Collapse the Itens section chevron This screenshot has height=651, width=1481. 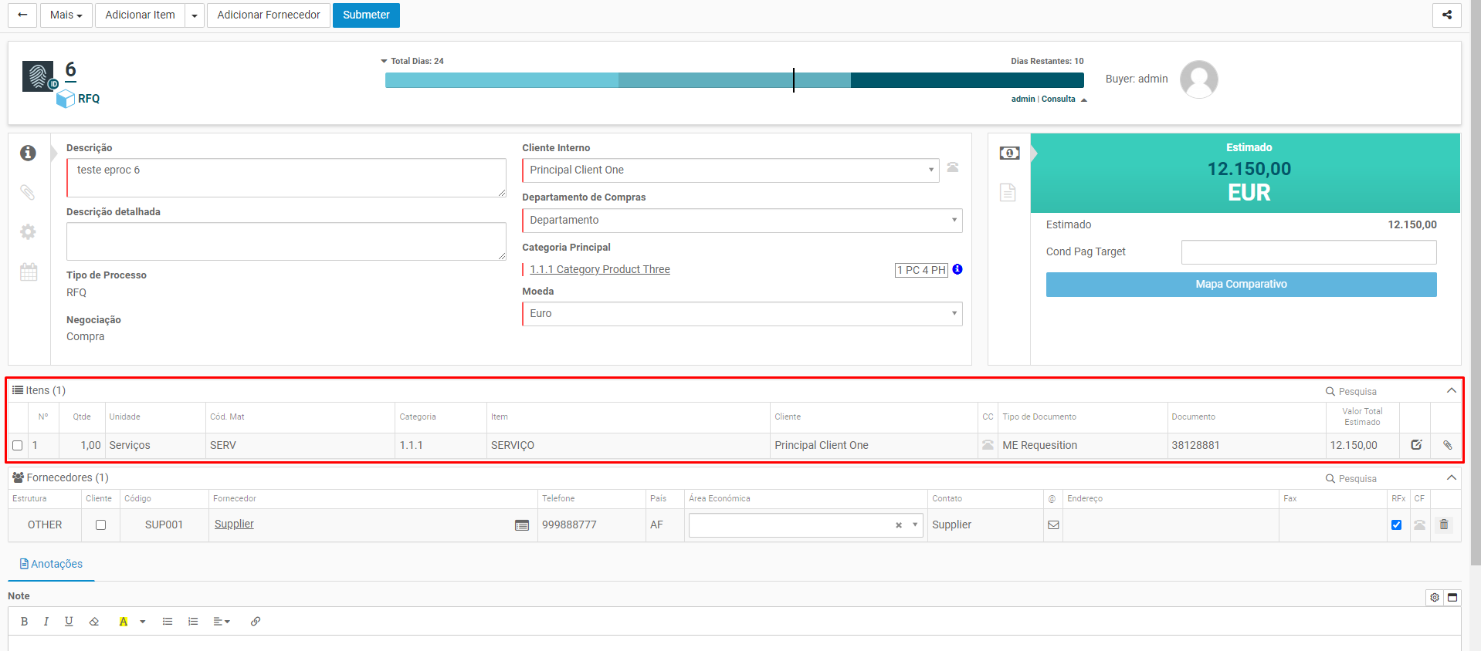point(1452,390)
